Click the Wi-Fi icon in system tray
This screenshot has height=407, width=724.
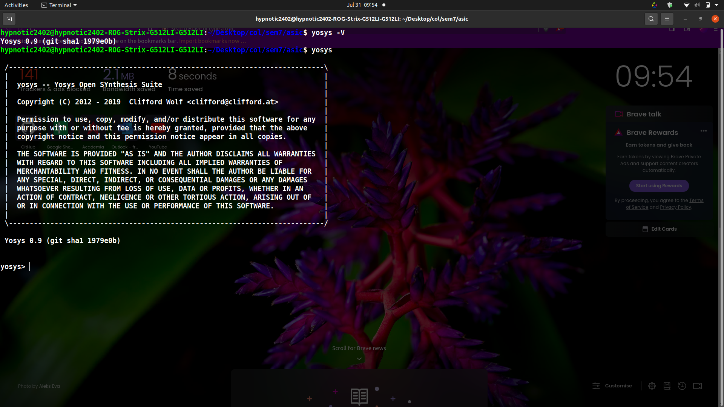click(686, 5)
